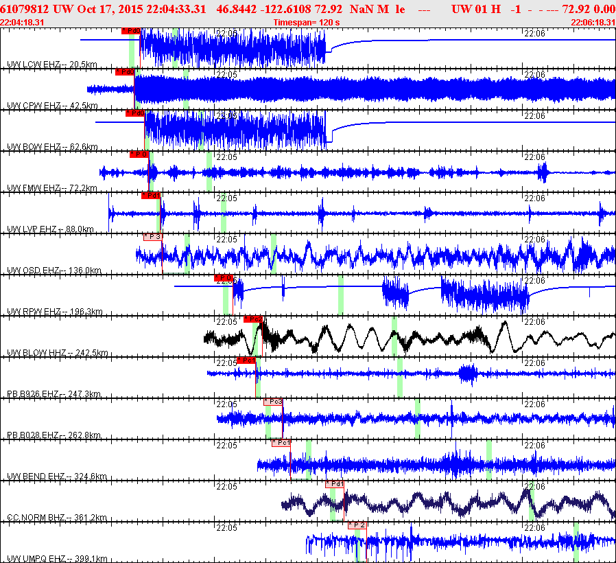Click the UW RPW EHZ 196.3km label

[x=55, y=312]
